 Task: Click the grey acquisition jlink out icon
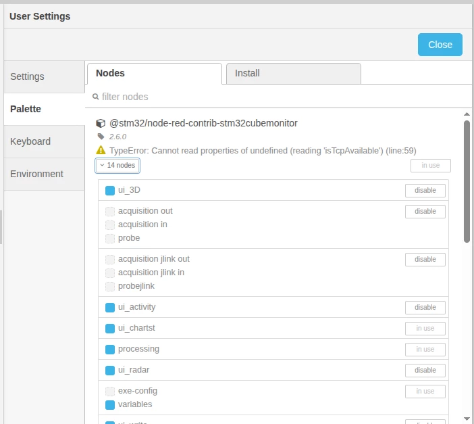click(110, 259)
